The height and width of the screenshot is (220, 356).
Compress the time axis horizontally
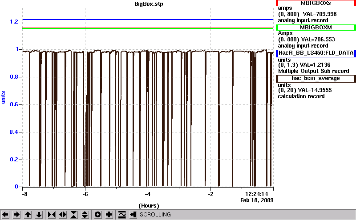click(52, 215)
